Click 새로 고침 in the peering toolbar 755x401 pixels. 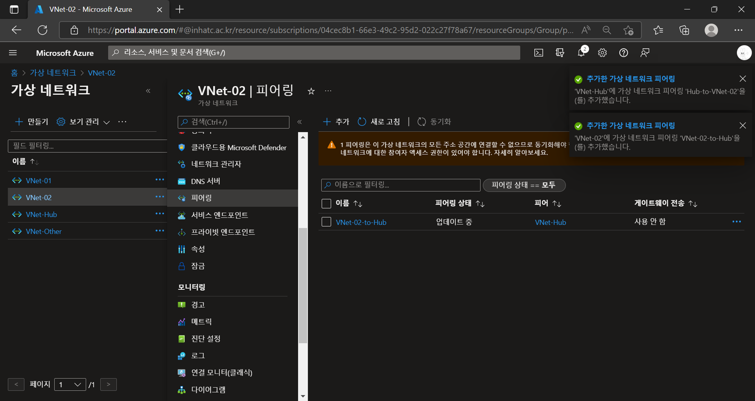pos(378,122)
